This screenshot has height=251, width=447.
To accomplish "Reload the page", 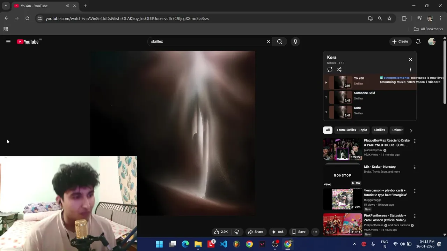I will click(x=27, y=18).
